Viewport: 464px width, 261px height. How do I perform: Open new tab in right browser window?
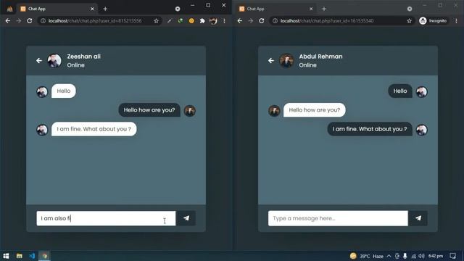324,9
